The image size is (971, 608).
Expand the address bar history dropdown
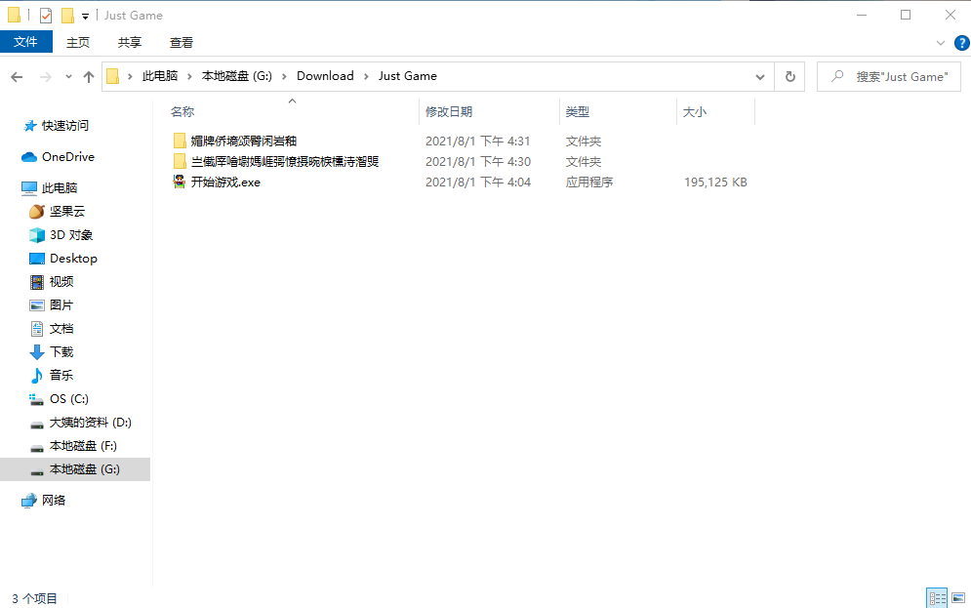tap(760, 77)
